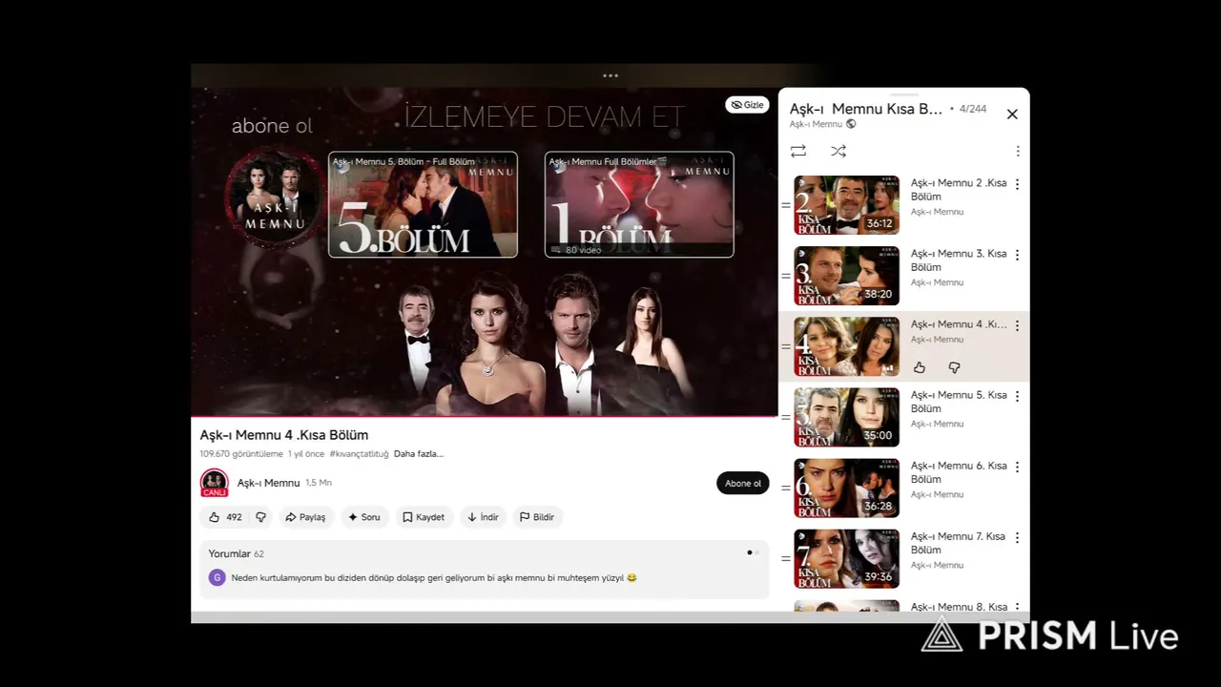Click reorder handle for 4. Kısa Bölüm
This screenshot has height=687, width=1221.
click(x=786, y=346)
